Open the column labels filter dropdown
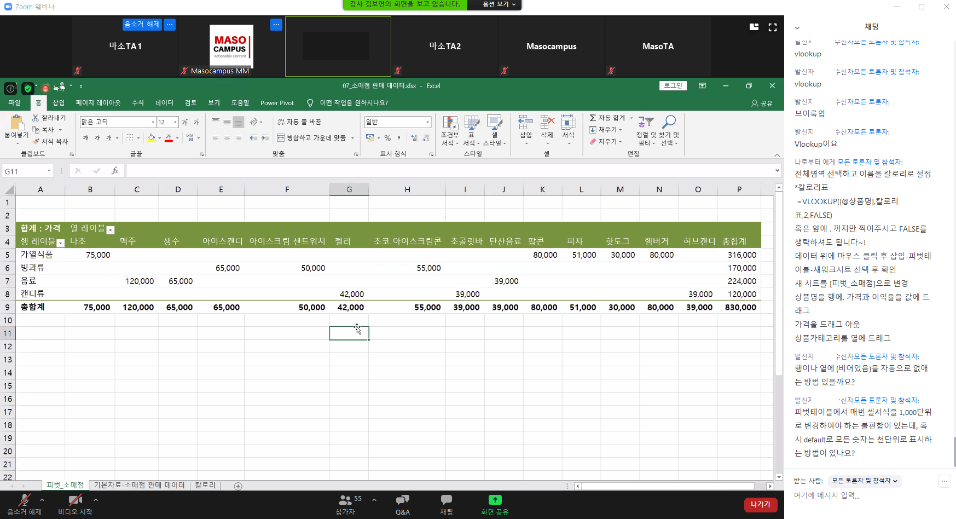956x519 pixels. [x=110, y=230]
